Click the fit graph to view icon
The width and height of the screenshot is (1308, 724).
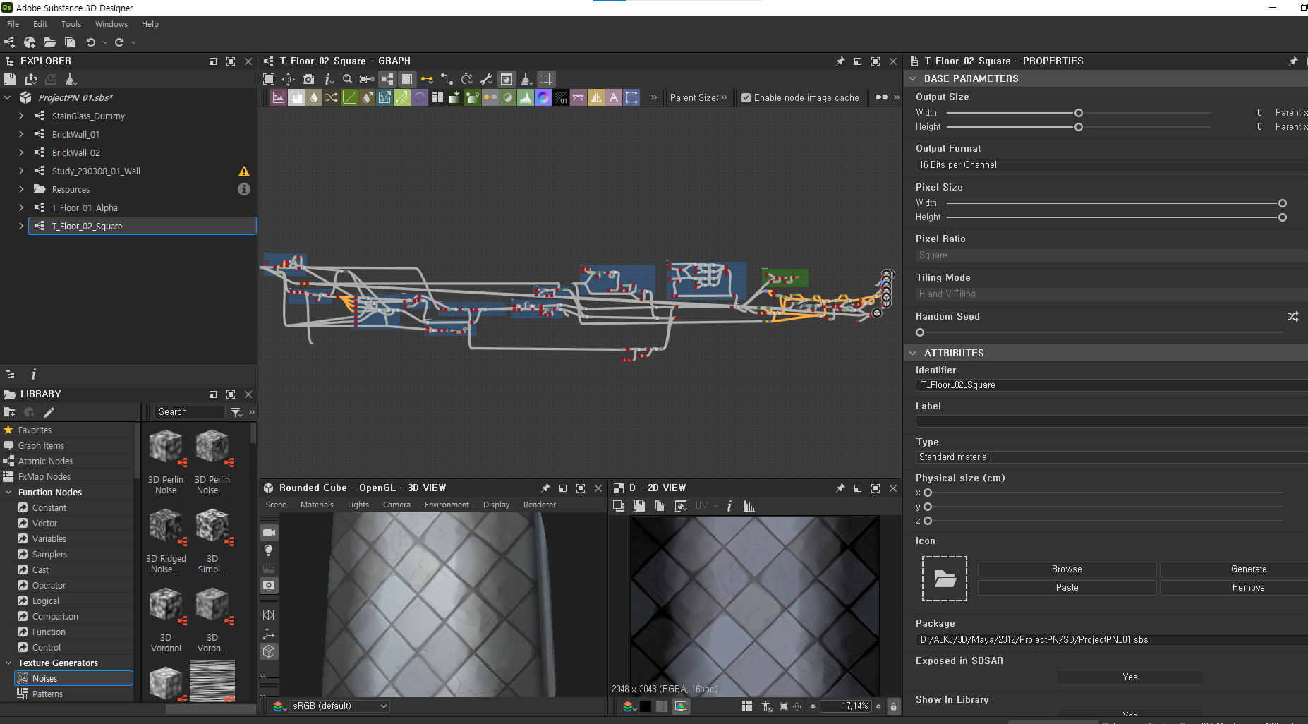pos(269,79)
